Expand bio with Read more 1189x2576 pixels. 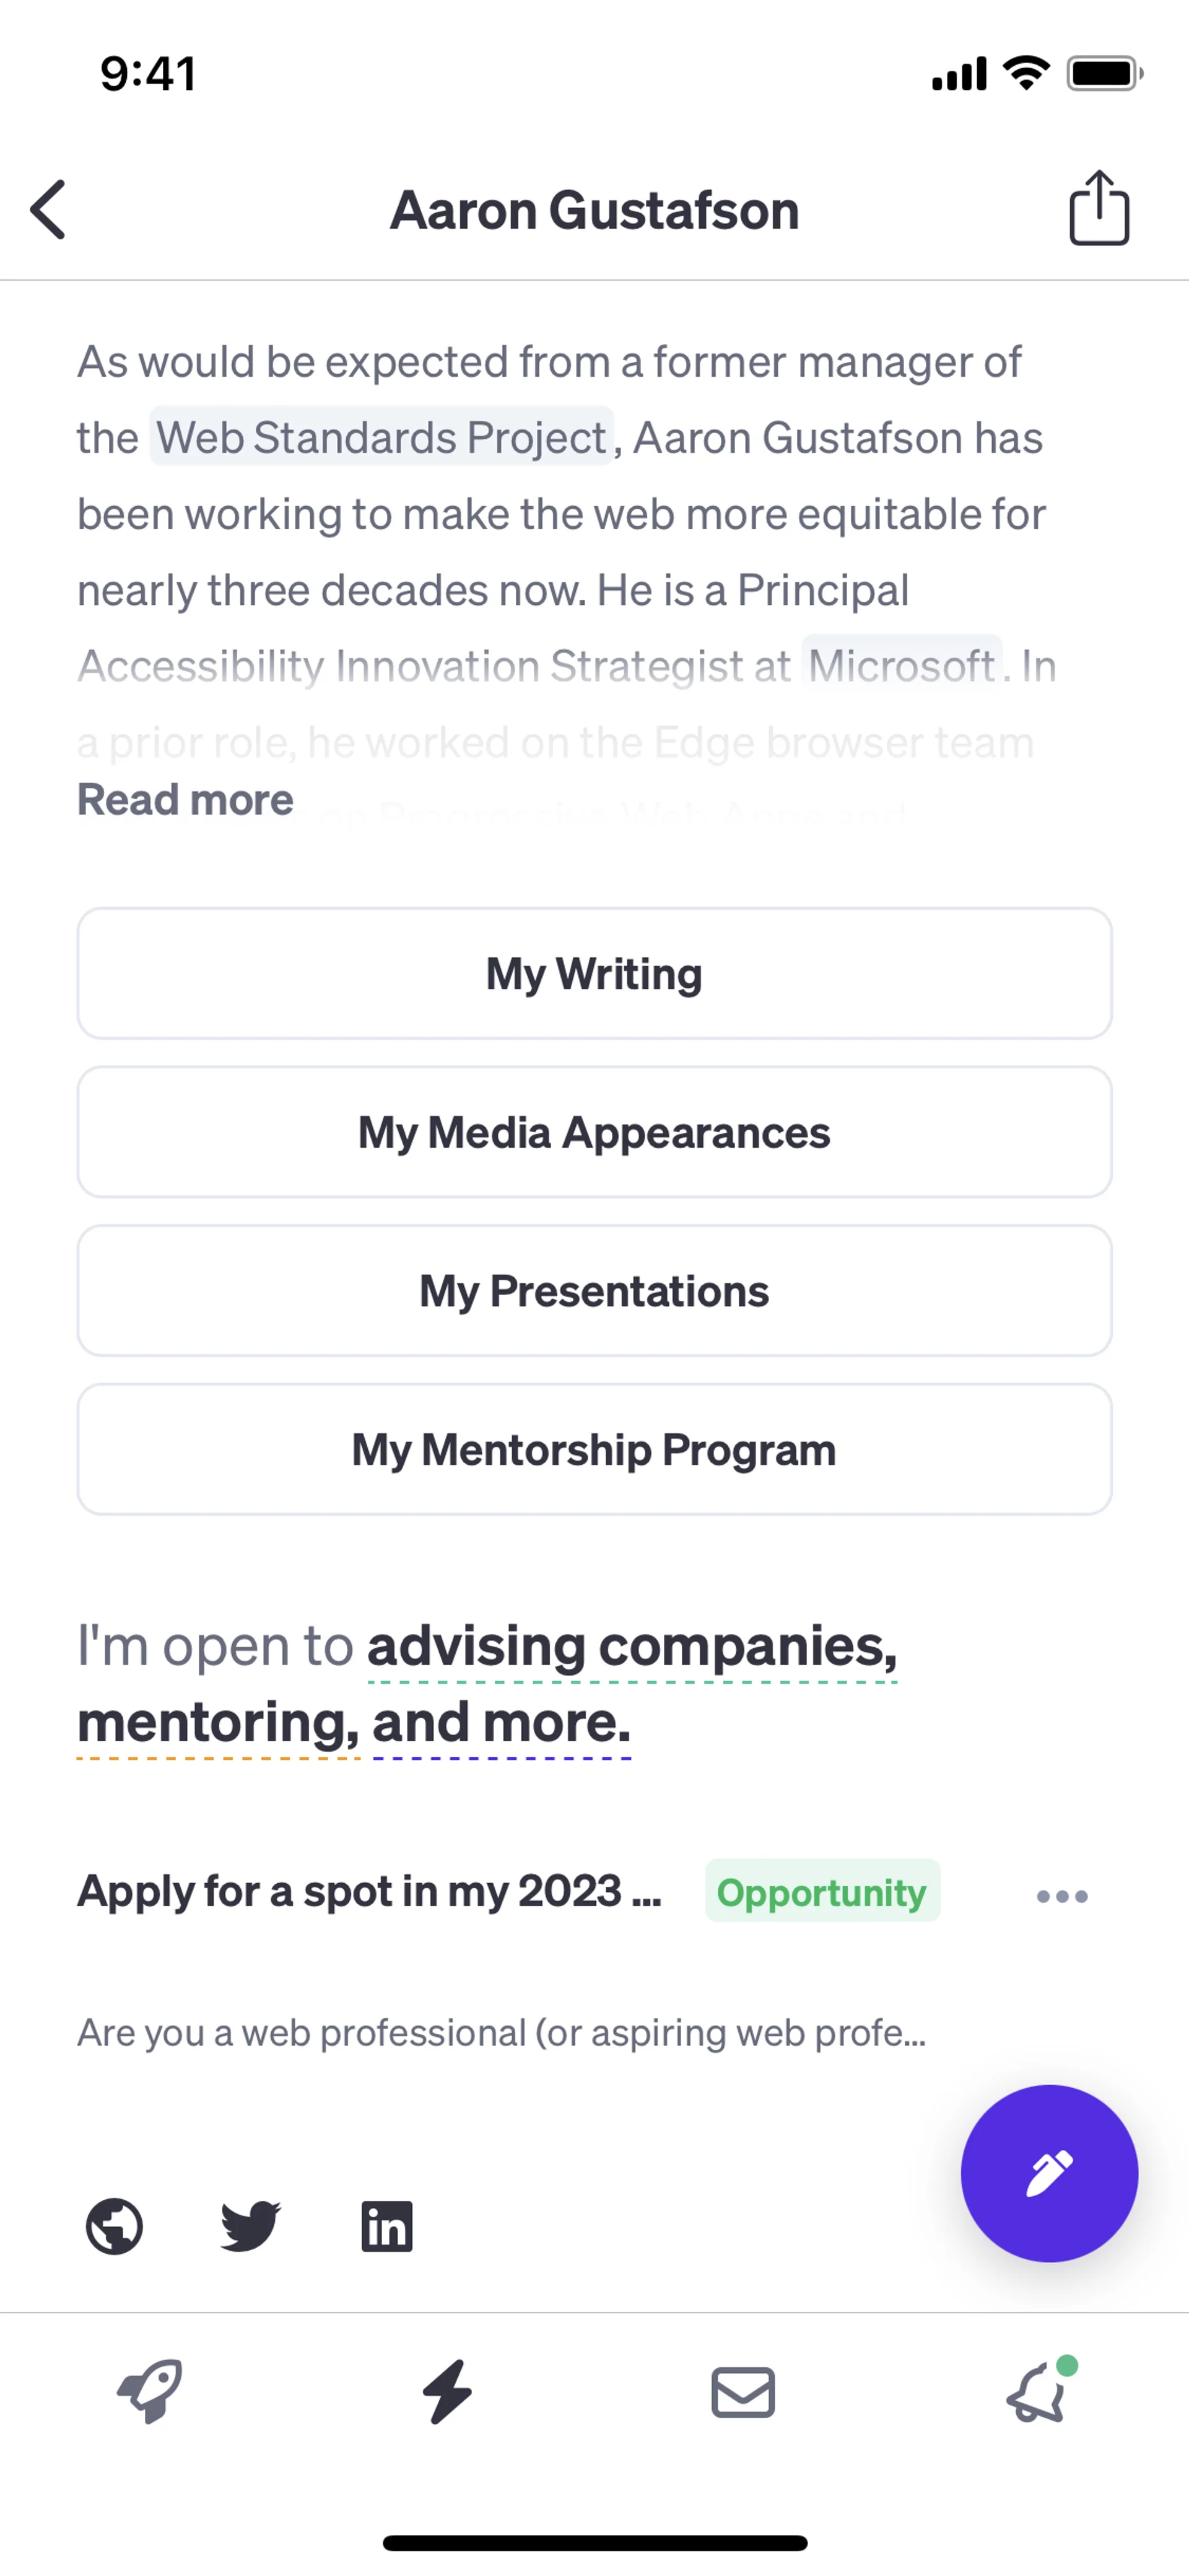point(185,800)
